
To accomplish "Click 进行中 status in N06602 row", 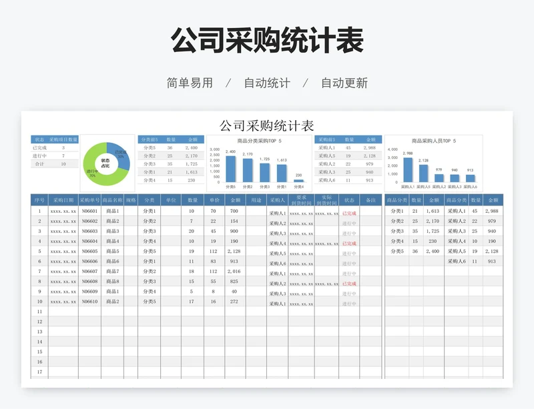I will coord(349,224).
